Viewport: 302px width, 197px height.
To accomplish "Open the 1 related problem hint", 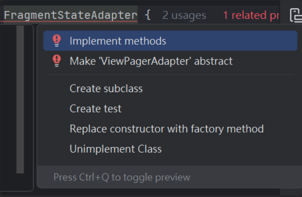I will click(251, 15).
